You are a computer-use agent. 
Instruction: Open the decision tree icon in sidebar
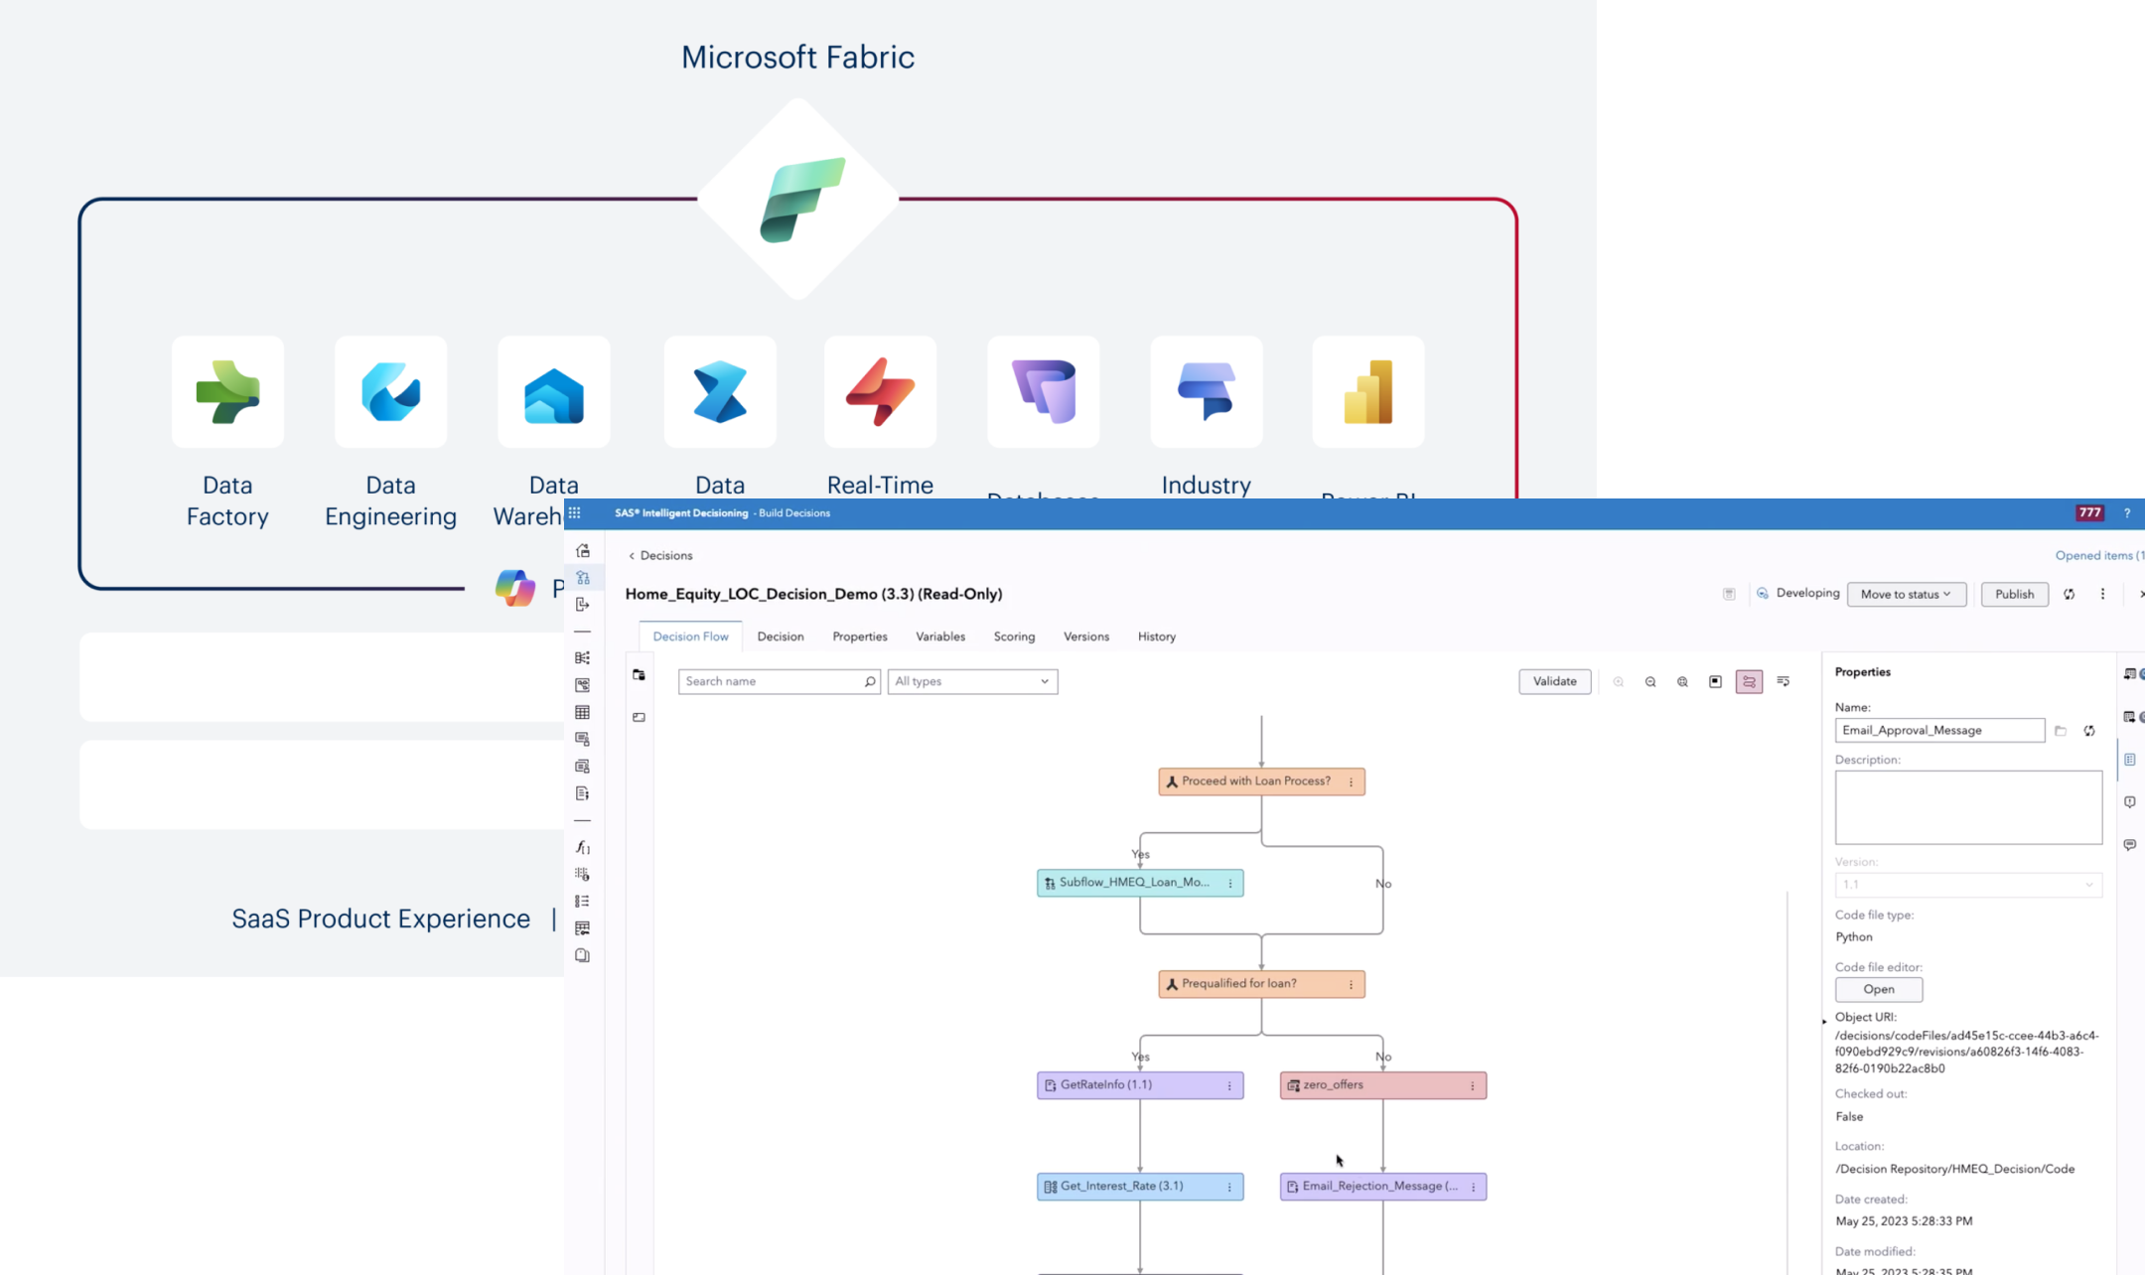(x=583, y=658)
